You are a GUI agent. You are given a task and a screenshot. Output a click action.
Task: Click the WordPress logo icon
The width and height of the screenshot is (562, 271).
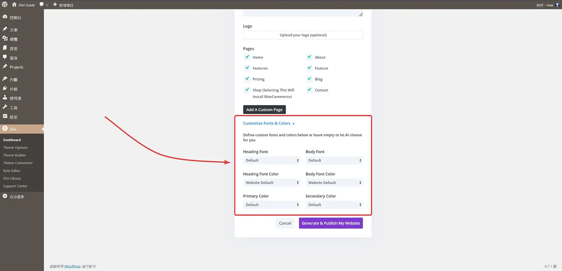pyautogui.click(x=5, y=5)
